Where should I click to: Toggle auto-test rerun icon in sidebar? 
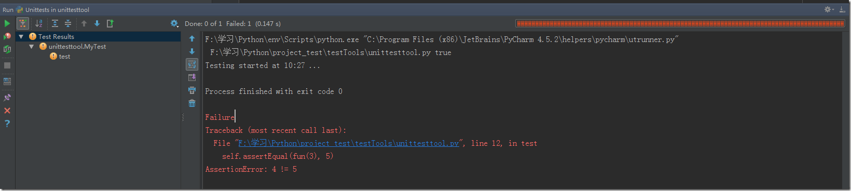(x=7, y=49)
